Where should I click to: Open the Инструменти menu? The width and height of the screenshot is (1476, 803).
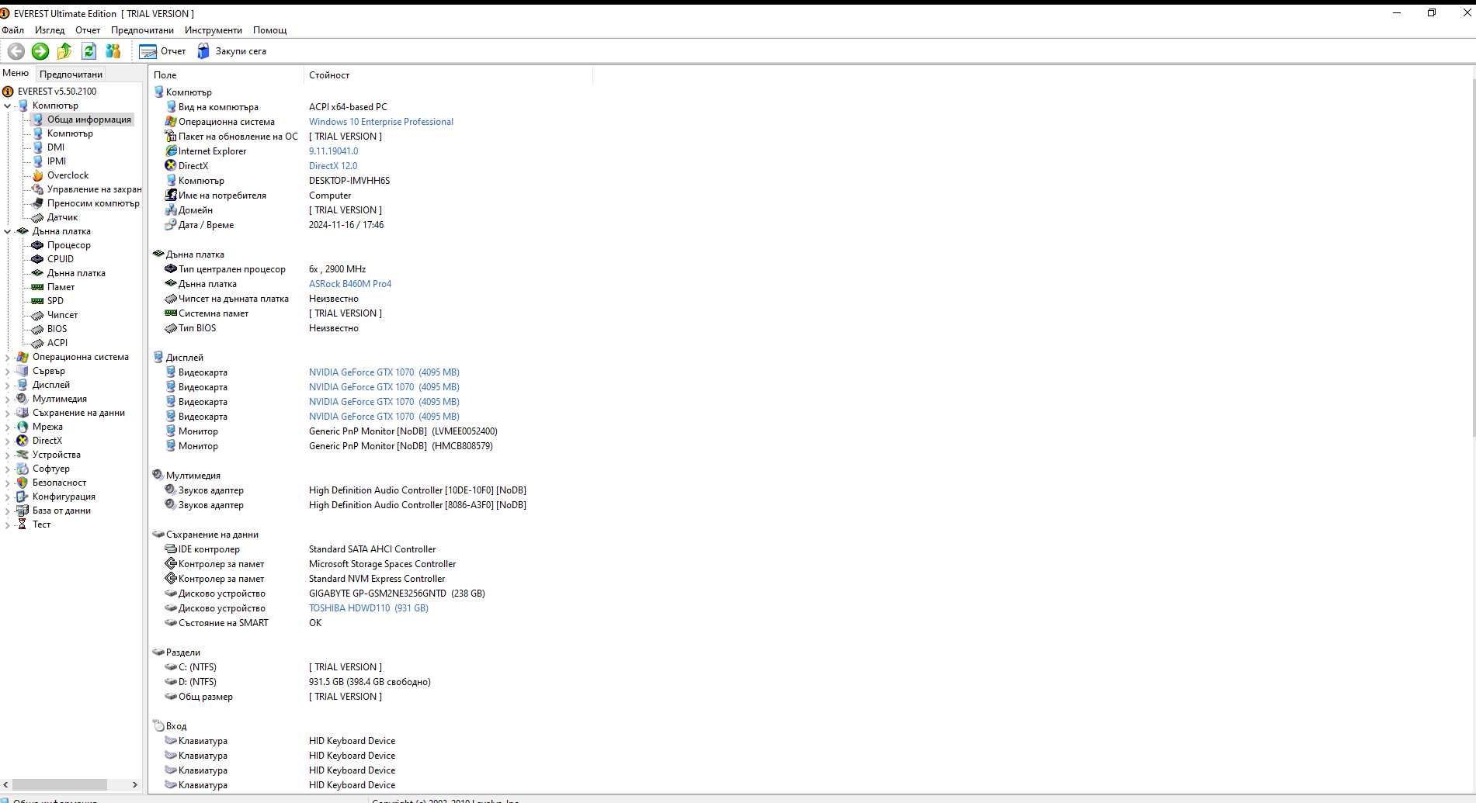point(214,30)
